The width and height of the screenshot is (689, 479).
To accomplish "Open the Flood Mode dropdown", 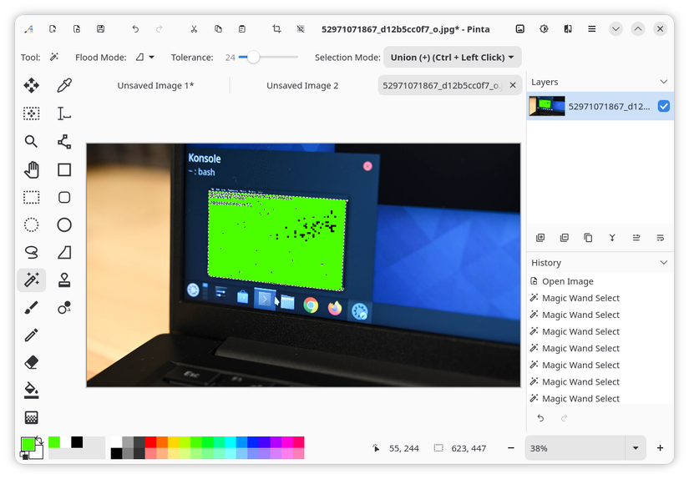I will [x=145, y=57].
